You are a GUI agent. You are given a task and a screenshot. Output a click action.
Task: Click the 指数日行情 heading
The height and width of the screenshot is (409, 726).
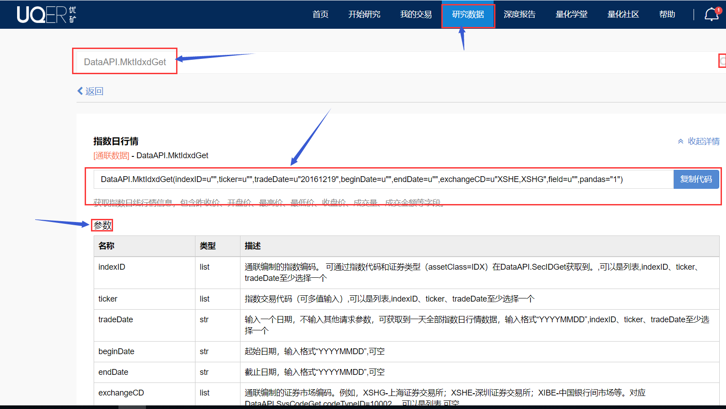point(116,141)
